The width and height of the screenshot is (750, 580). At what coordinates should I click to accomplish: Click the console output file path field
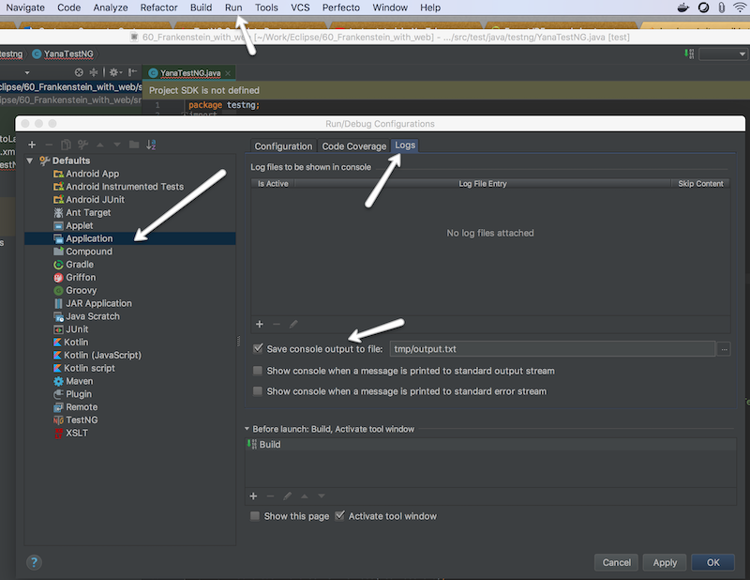click(x=553, y=349)
